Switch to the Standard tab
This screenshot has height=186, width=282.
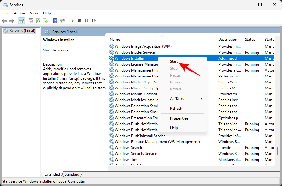pos(72,174)
